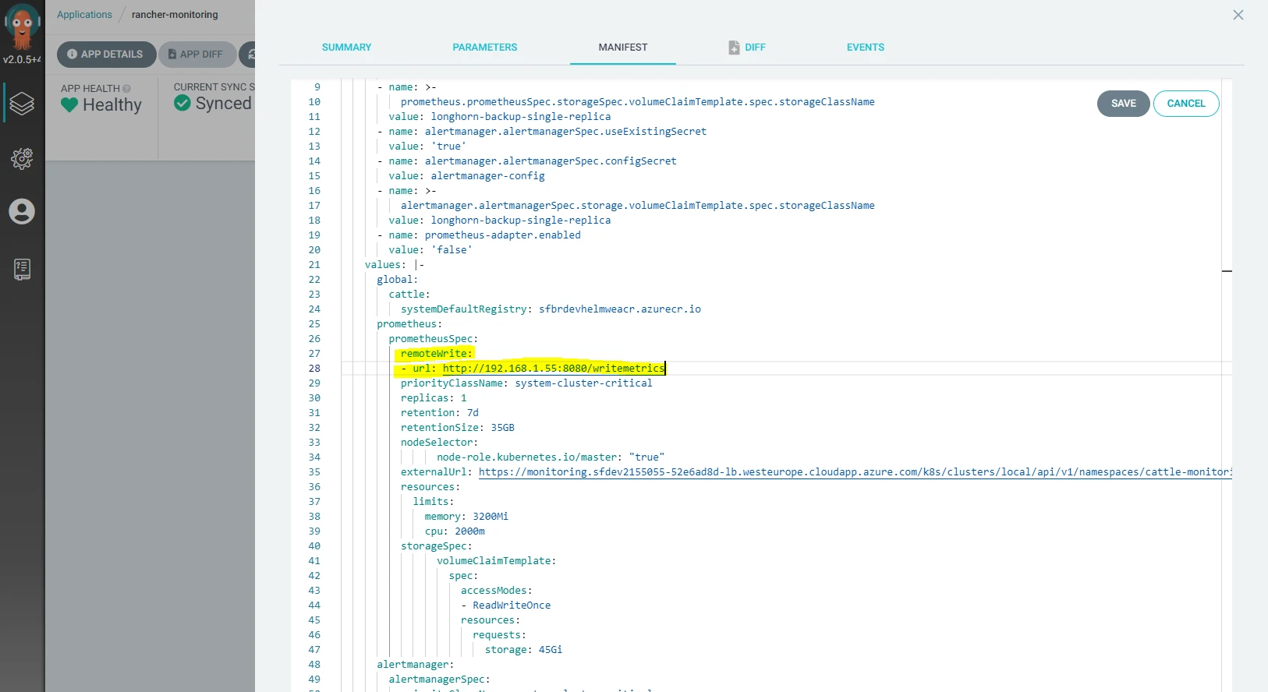Cancel manifest editing
1268x692 pixels.
pyautogui.click(x=1186, y=104)
